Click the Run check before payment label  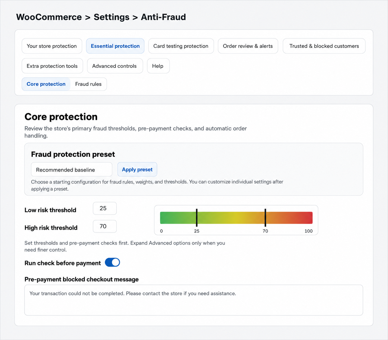point(63,263)
